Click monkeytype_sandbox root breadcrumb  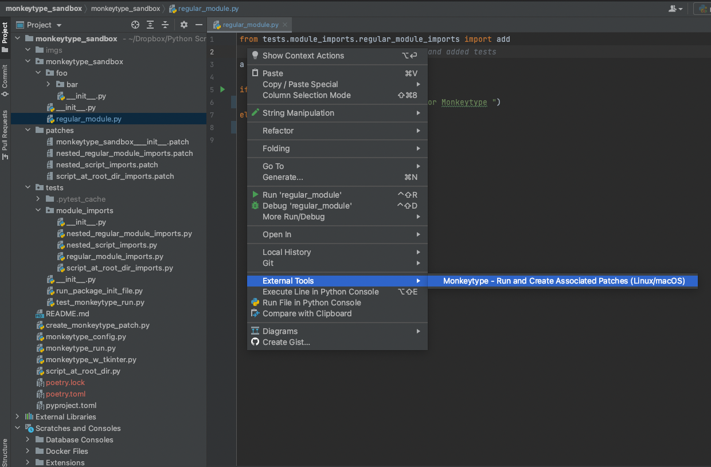(x=44, y=9)
